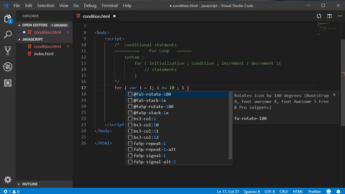Open the Source Control view icon
345x194 pixels.
point(8,50)
